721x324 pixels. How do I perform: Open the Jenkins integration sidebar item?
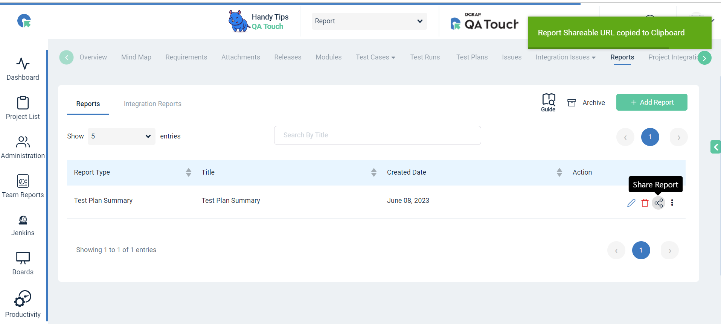coord(23,225)
